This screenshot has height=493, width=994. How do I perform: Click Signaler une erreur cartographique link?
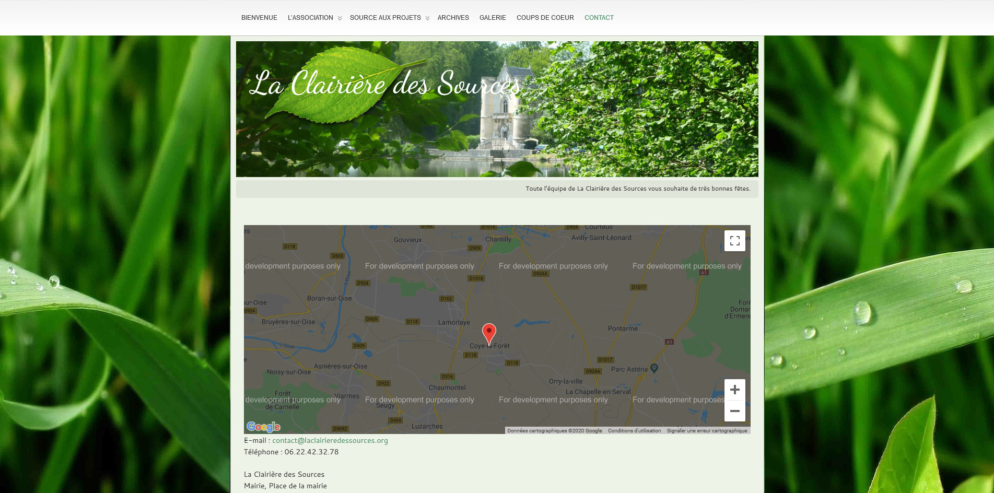point(707,431)
